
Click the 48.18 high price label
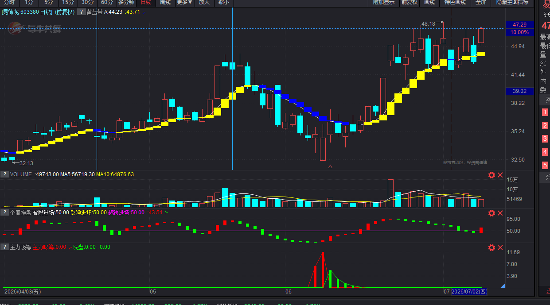tap(428, 23)
